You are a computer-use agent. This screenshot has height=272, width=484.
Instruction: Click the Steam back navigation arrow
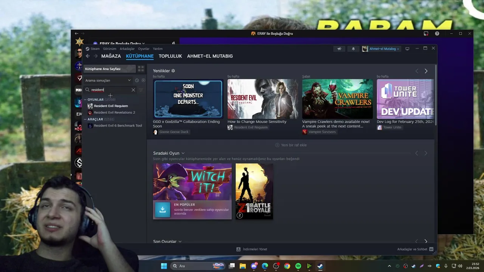coord(88,56)
